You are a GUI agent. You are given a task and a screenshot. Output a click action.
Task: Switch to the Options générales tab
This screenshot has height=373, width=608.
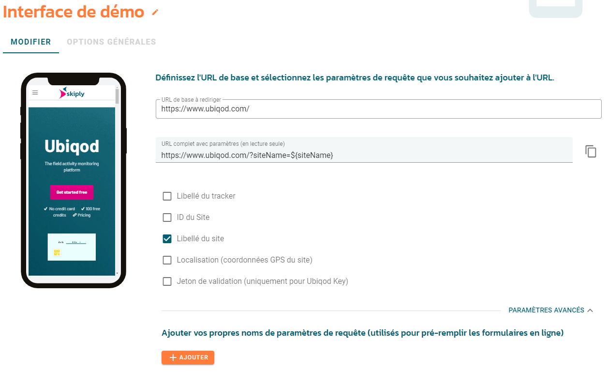[111, 42]
